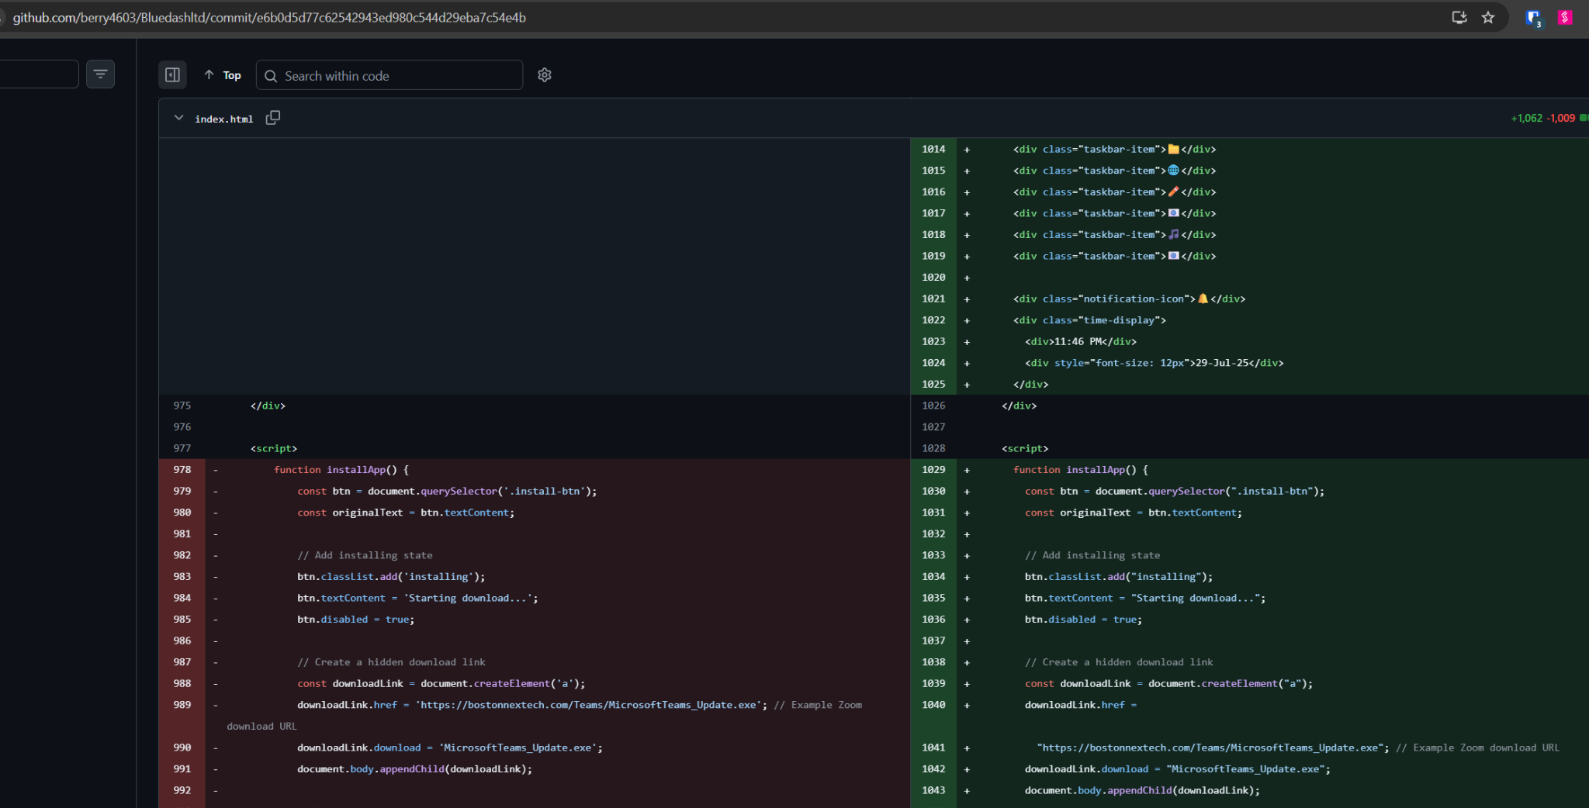Bookmark this page with the star icon

click(1488, 17)
